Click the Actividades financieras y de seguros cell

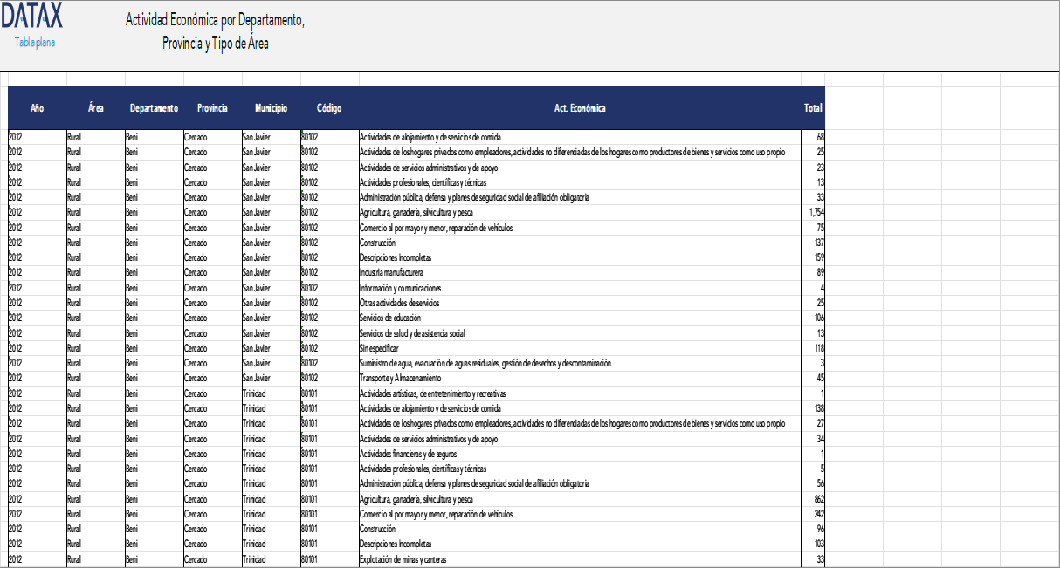(x=408, y=454)
